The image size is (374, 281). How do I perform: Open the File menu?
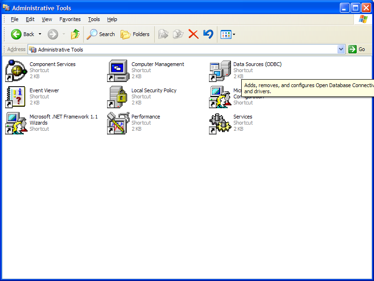14,19
